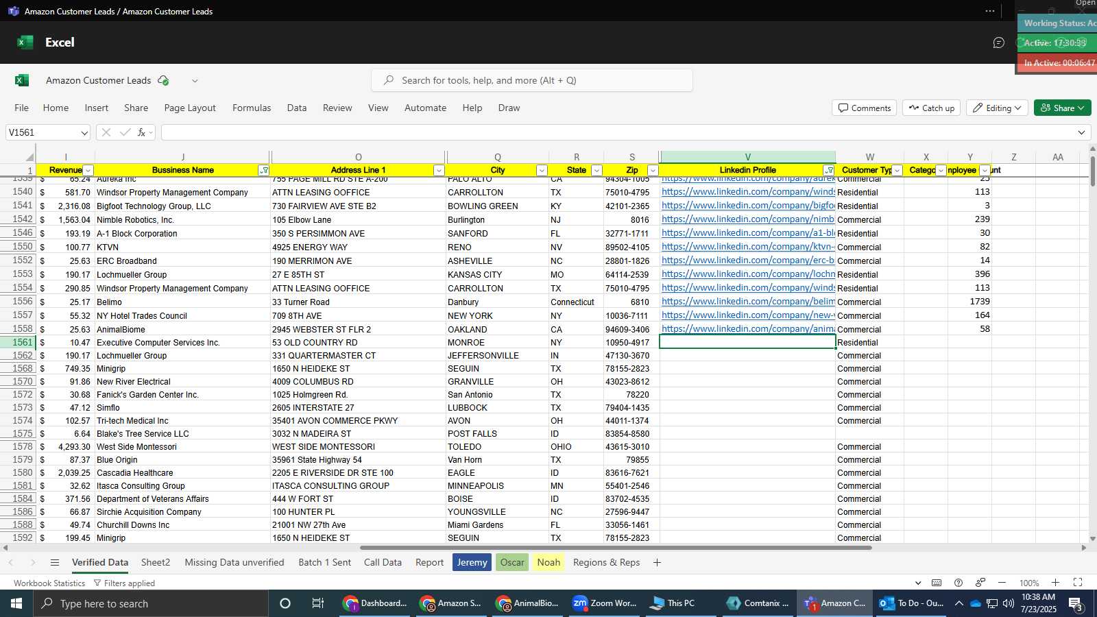Screen dimensions: 1097x617
Task: Open the Automate ribbon tab
Action: tap(425, 108)
